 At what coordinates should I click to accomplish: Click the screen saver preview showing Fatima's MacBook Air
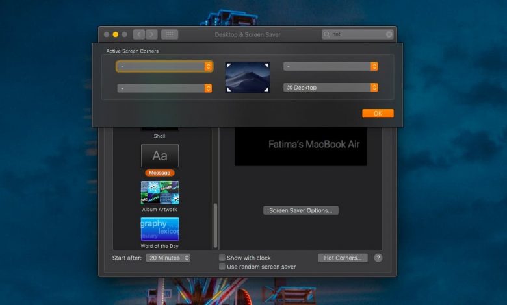(301, 147)
